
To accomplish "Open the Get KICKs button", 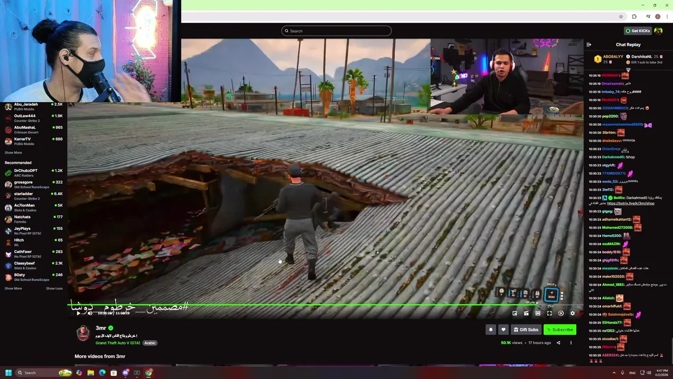I will click(x=637, y=31).
